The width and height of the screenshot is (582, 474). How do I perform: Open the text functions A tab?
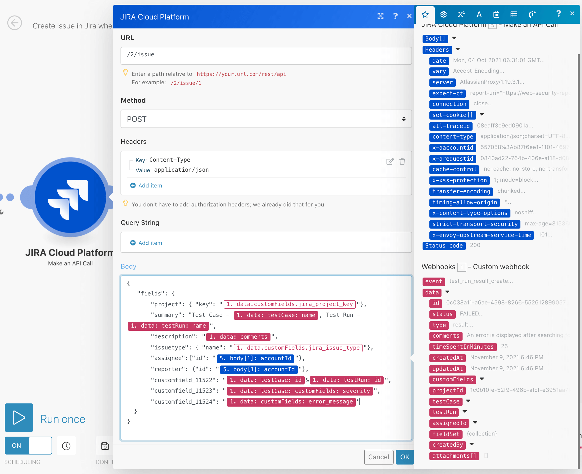479,14
